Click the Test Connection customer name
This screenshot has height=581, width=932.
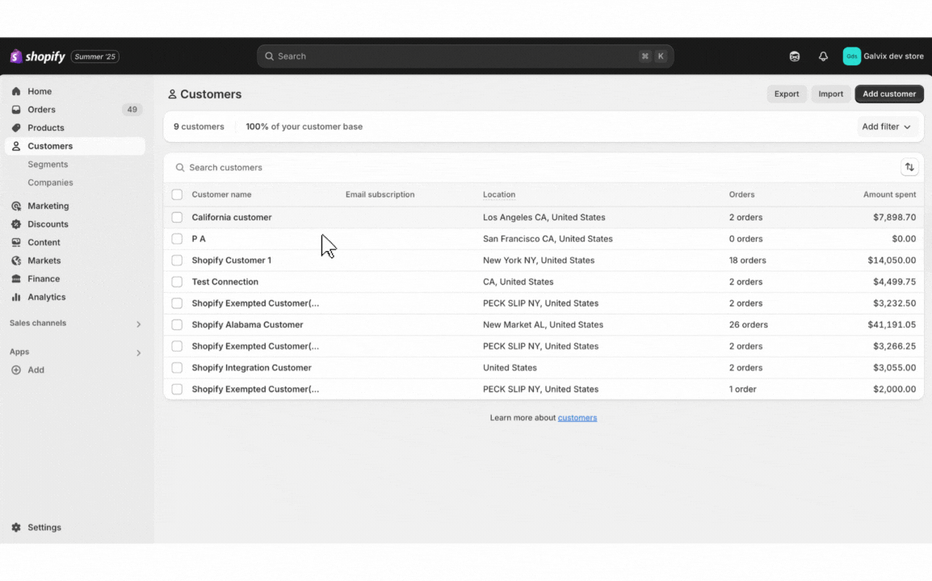(225, 282)
